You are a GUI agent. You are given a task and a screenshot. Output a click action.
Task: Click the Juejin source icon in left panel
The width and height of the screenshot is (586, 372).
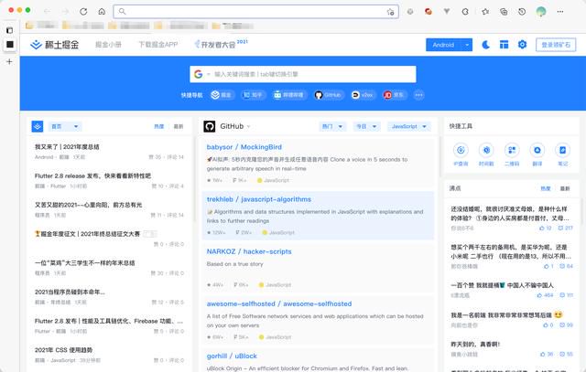38,126
